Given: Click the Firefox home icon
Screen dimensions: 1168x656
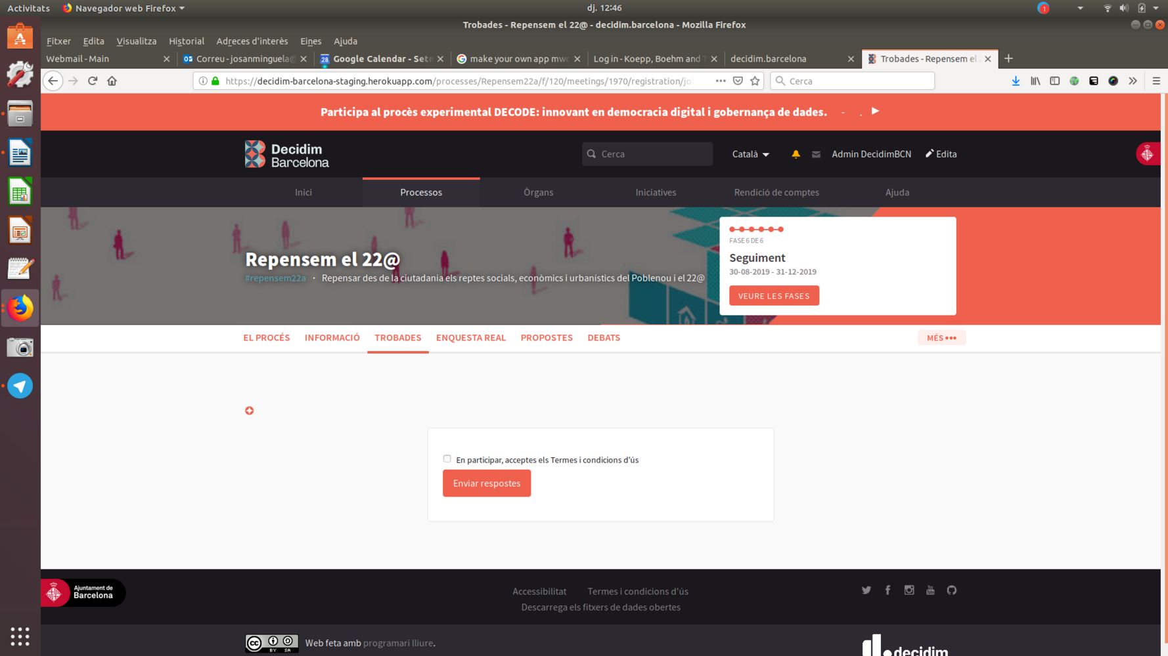Looking at the screenshot, I should (112, 81).
